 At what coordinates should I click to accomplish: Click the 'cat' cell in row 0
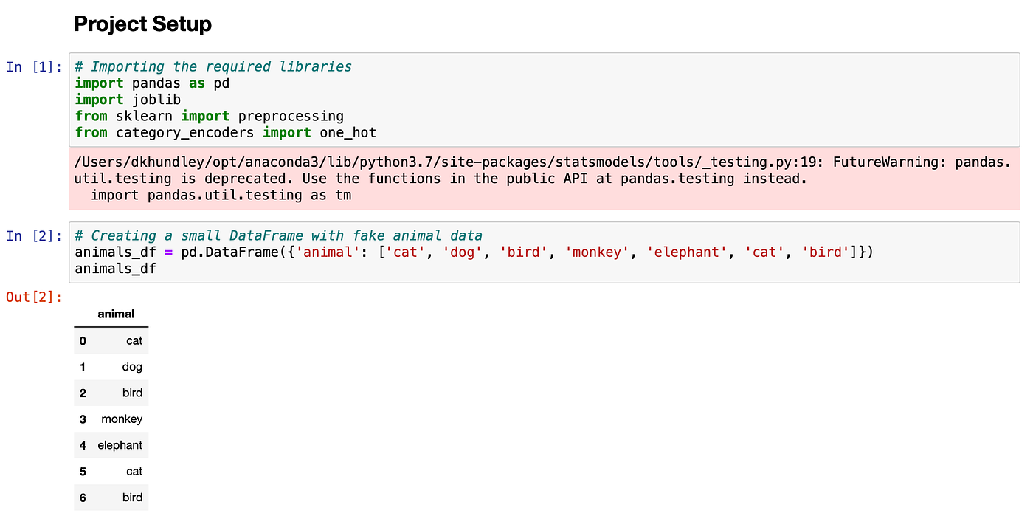(x=134, y=340)
